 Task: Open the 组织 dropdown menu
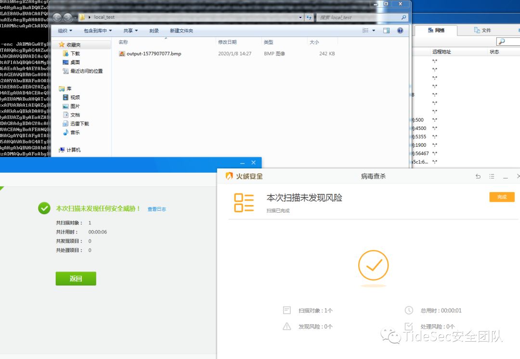pyautogui.click(x=65, y=30)
